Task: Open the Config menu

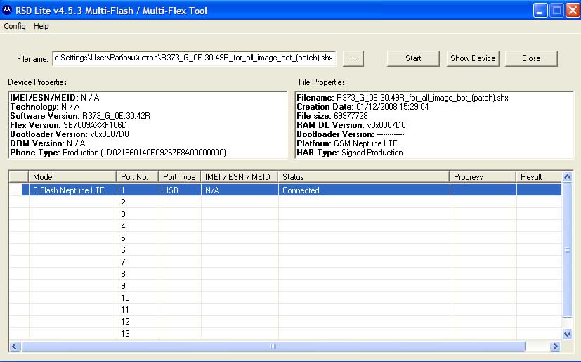Action: coord(15,26)
